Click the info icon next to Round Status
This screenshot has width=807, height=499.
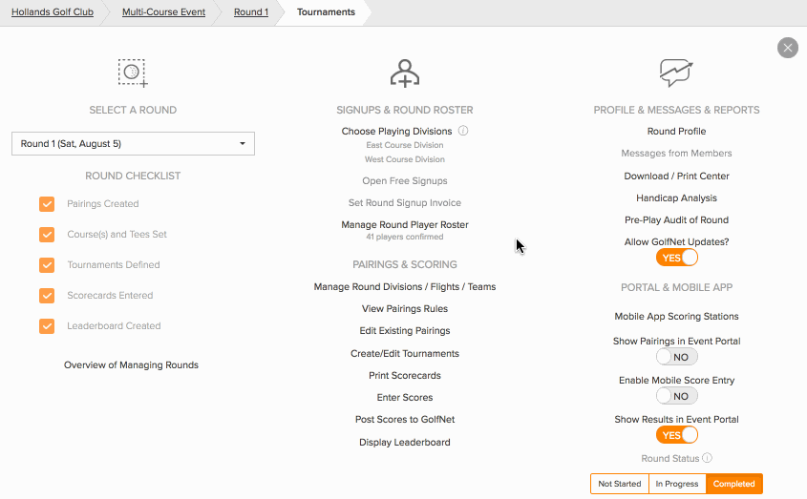coord(707,458)
